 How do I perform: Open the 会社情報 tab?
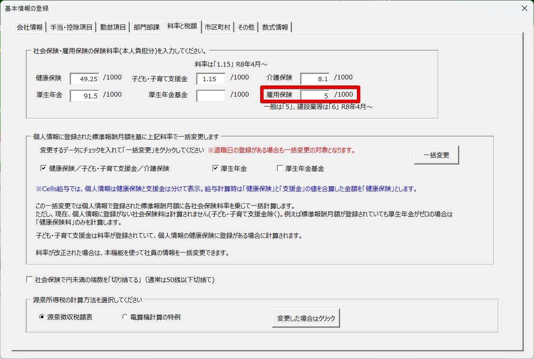30,27
